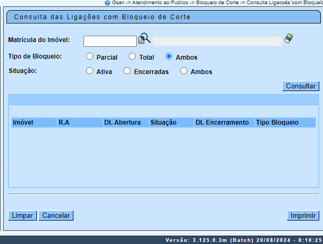Click the gray property description field
323x244 pixels.
click(x=217, y=41)
